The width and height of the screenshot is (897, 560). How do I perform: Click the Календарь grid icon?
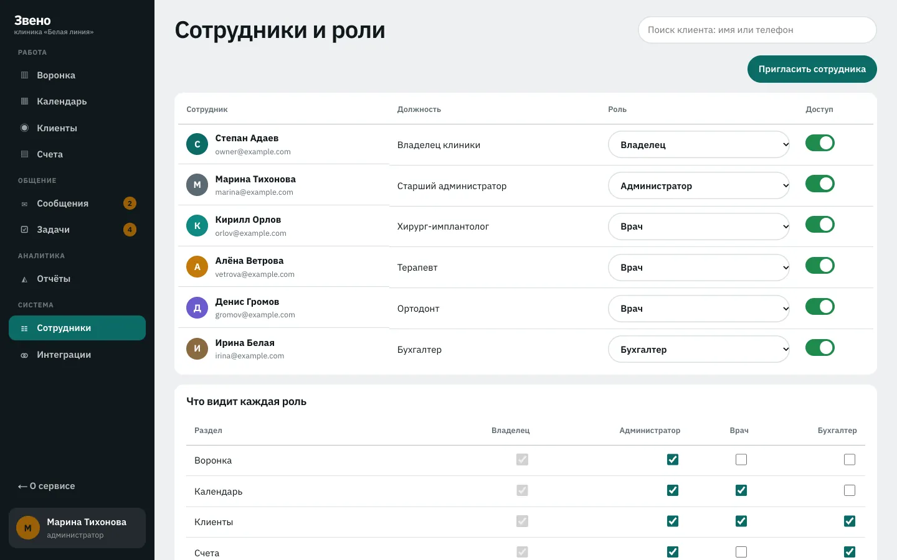pyautogui.click(x=24, y=101)
